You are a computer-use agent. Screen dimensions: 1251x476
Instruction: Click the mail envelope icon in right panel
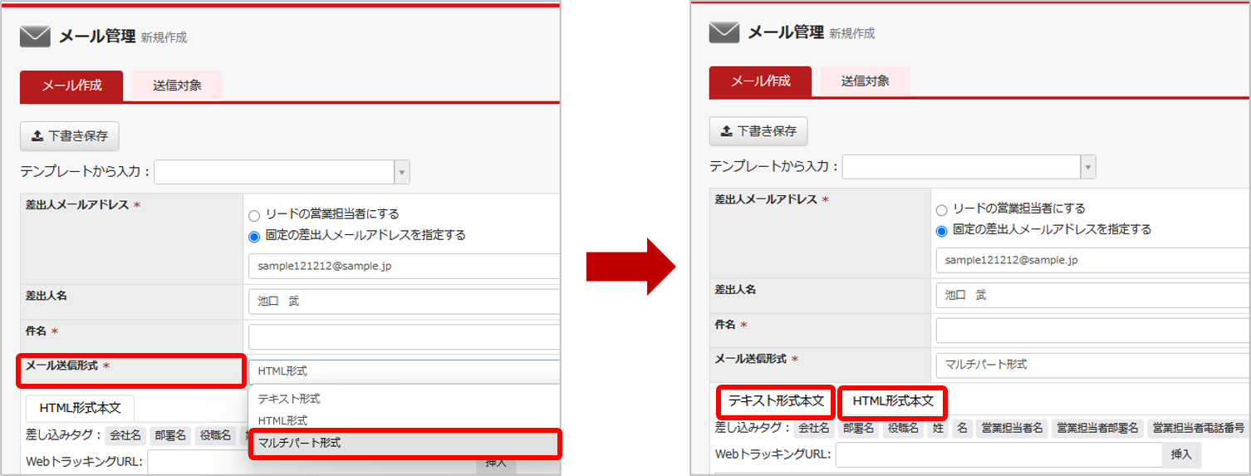pyautogui.click(x=724, y=32)
